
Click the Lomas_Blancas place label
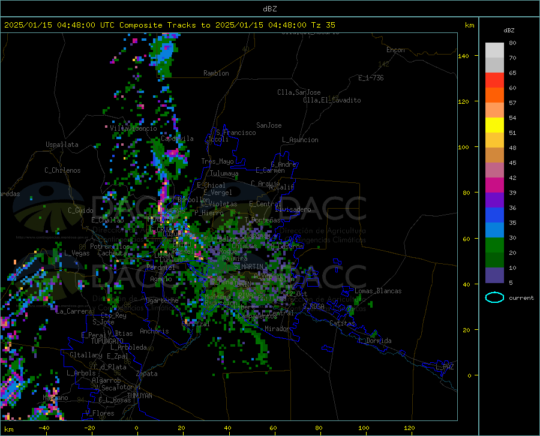pos(378,291)
